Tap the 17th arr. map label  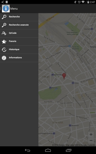click(46, 77)
